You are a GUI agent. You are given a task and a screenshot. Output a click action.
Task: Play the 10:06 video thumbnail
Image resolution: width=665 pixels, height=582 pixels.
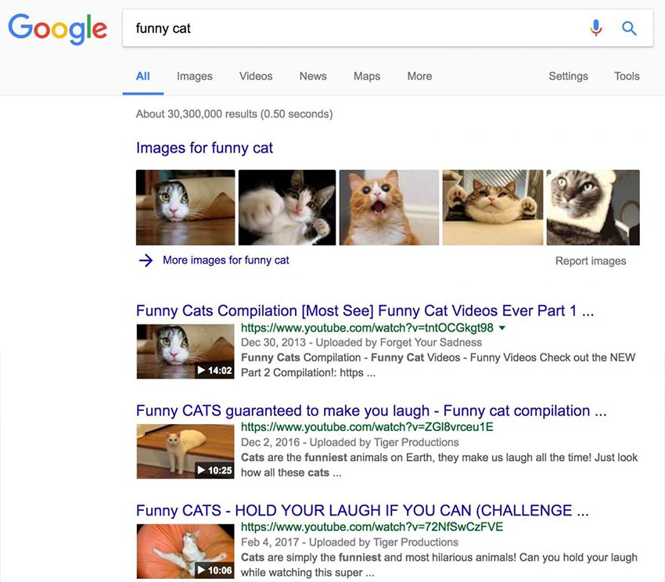[x=185, y=551]
